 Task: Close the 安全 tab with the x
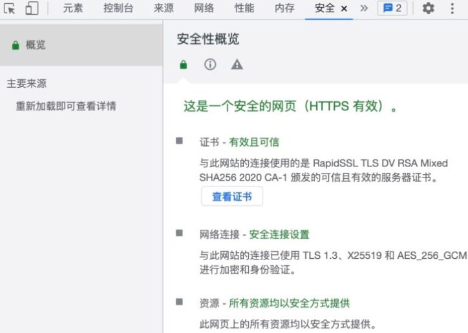[344, 8]
